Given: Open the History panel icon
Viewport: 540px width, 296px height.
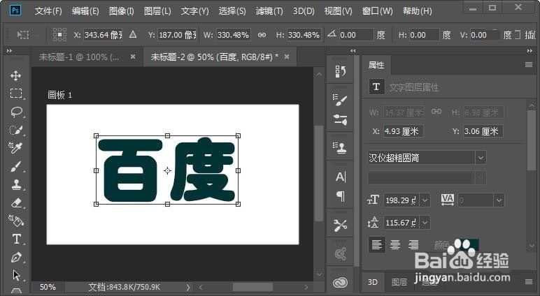Looking at the screenshot, I should 340,71.
